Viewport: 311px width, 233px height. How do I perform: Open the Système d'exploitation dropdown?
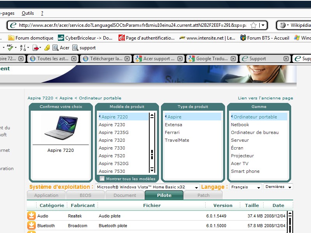coord(147,187)
